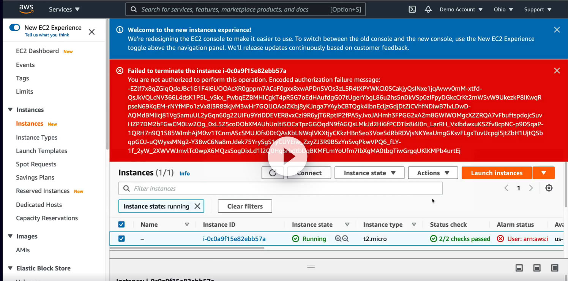Image resolution: width=568 pixels, height=281 pixels.
Task: Expand the Launch instances split arrow
Action: (x=544, y=173)
